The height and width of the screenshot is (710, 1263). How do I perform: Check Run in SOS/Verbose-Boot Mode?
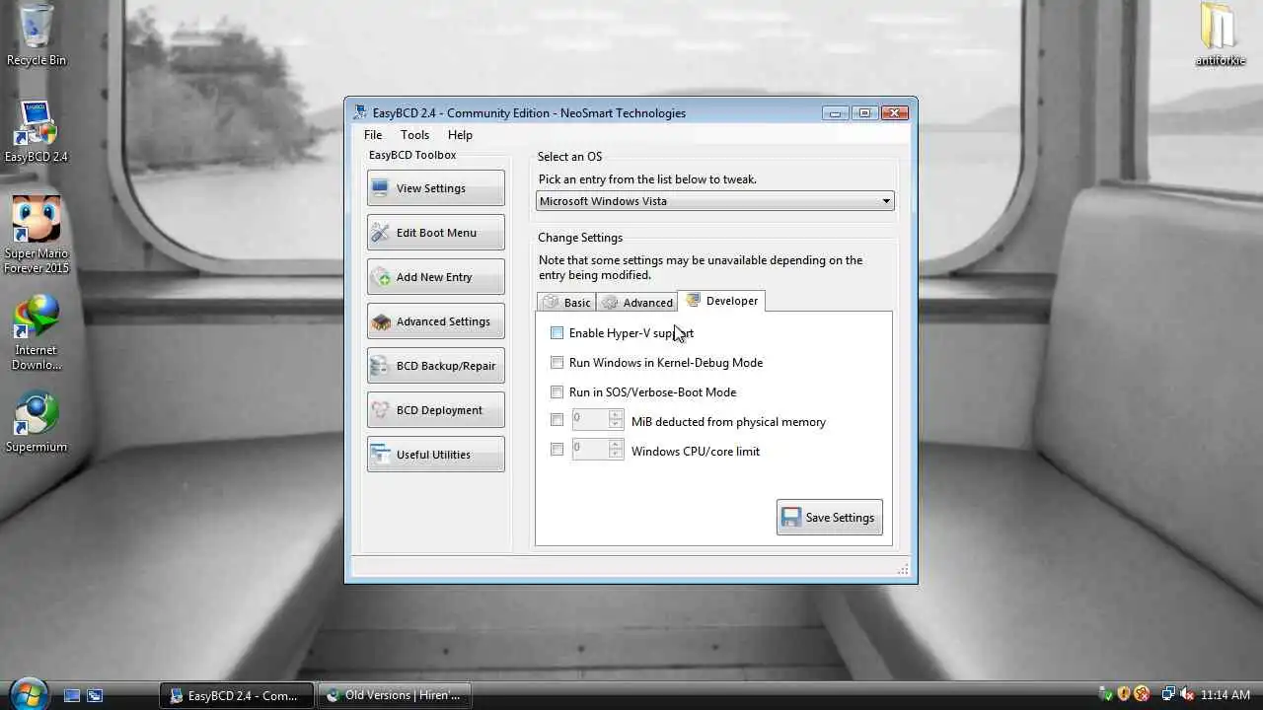pos(557,392)
